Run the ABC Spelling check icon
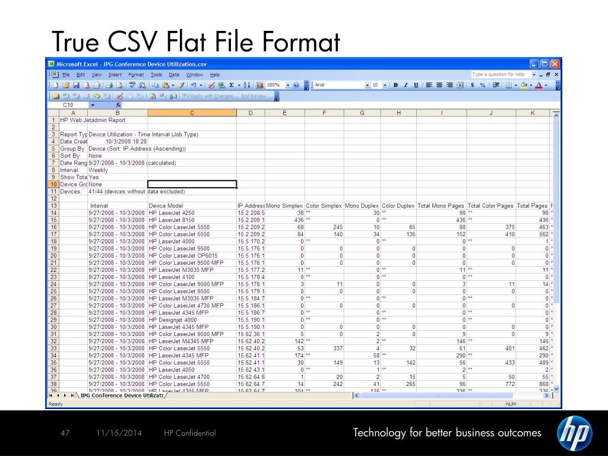608x456 pixels. tap(133, 85)
